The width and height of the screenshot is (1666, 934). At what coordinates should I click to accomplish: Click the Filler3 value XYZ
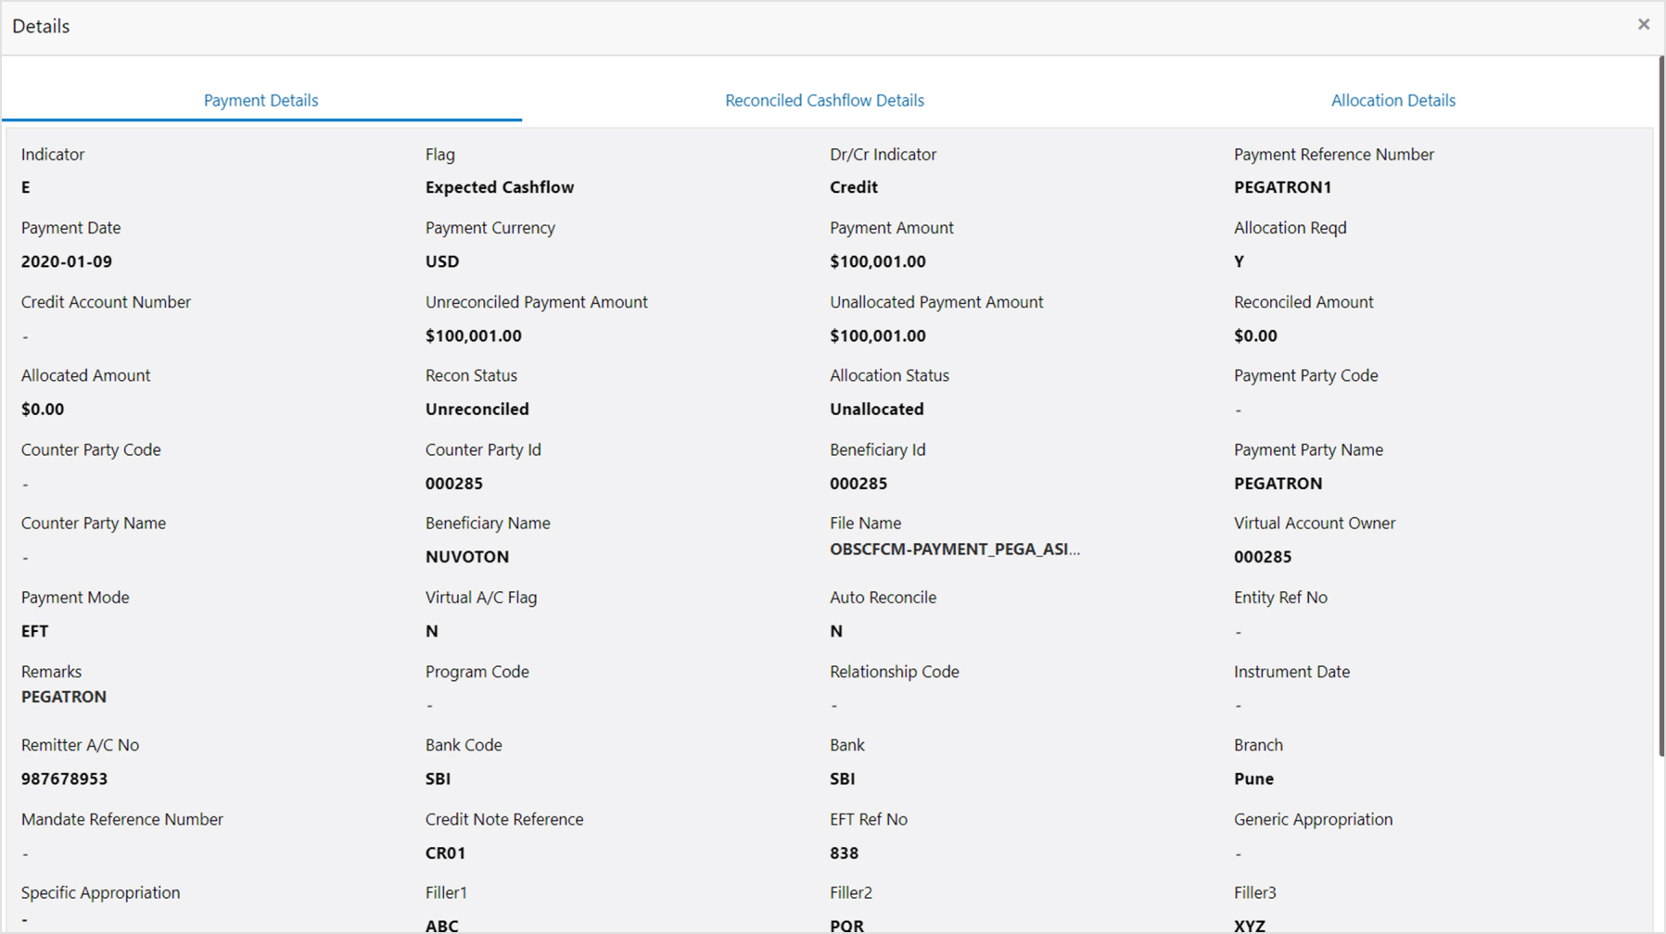(1250, 926)
